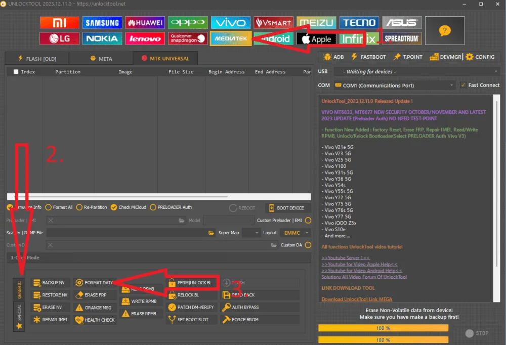Select the SPECIAL vertical tab

click(x=19, y=316)
